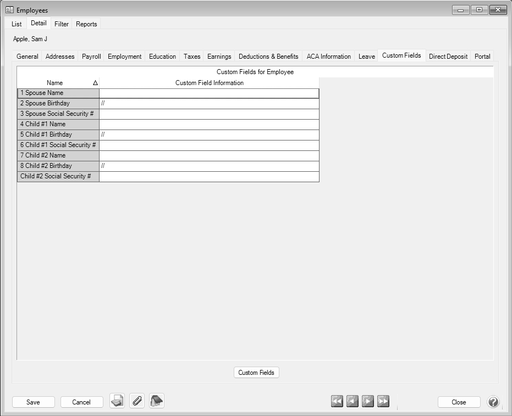Sort by the Name column triangle
512x416 pixels.
pos(95,83)
